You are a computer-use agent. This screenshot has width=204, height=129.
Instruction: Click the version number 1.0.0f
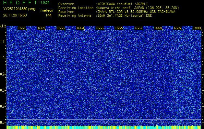45,3
